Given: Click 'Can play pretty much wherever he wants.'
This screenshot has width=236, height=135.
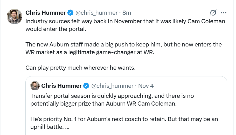Looking at the screenshot, I should (x=80, y=68).
